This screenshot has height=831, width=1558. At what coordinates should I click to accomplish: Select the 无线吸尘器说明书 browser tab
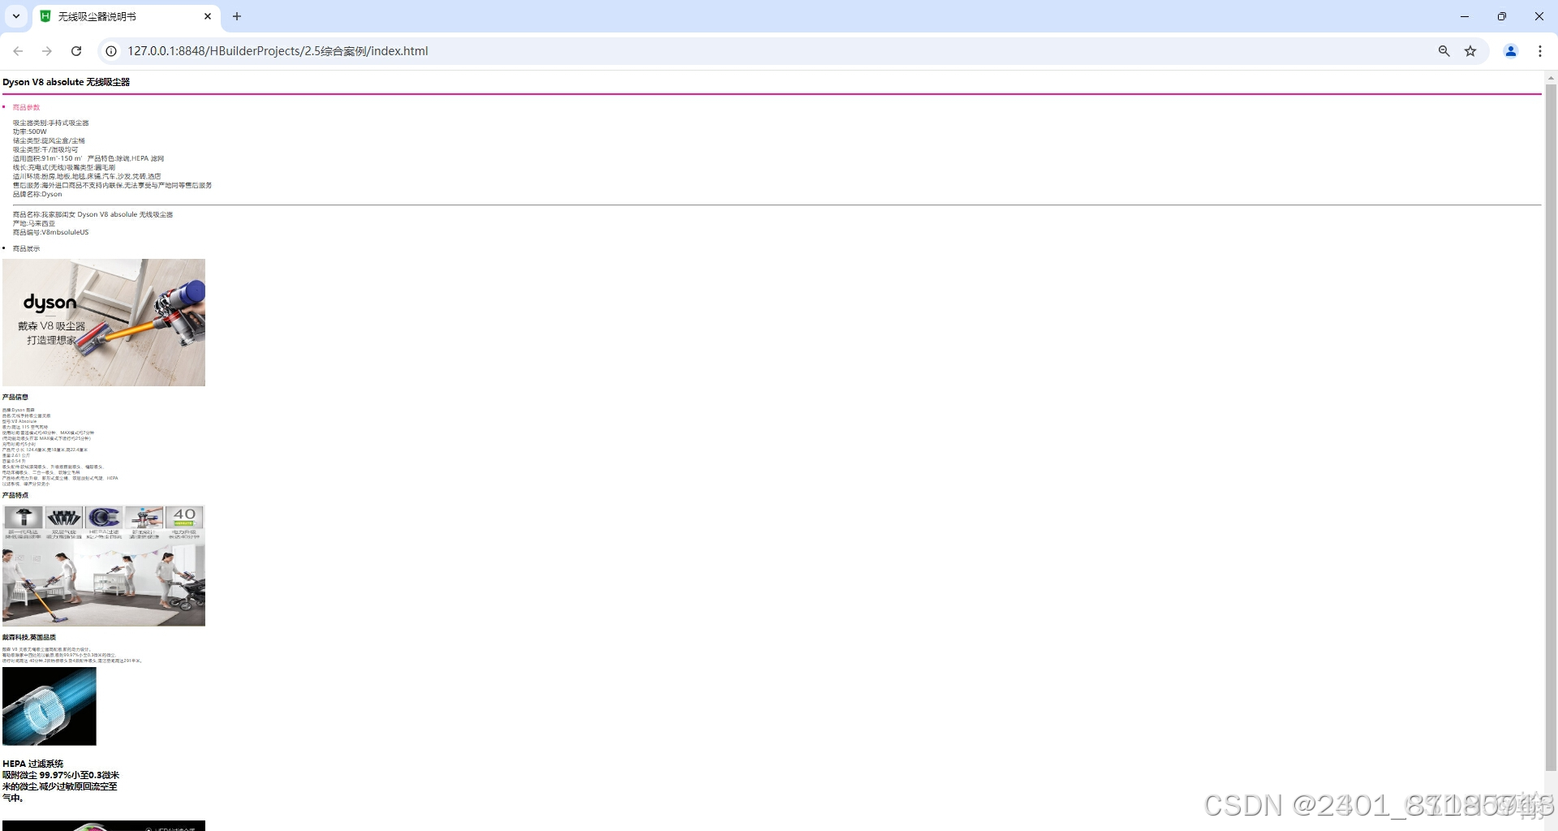click(127, 16)
